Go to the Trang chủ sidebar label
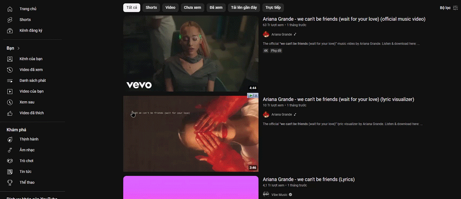The height and width of the screenshot is (199, 461). pyautogui.click(x=28, y=9)
